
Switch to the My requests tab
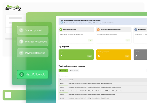(x=63, y=71)
